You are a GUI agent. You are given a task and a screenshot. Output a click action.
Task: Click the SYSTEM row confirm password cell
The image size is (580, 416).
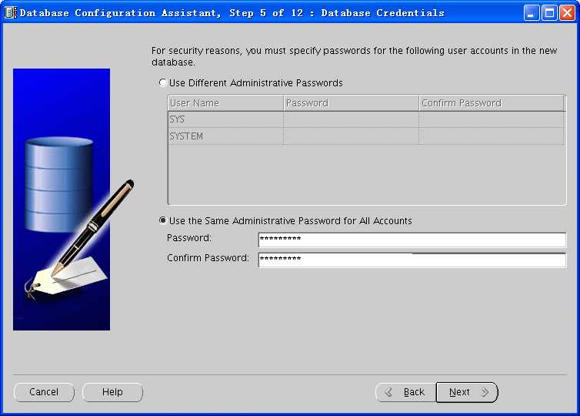[x=492, y=136]
